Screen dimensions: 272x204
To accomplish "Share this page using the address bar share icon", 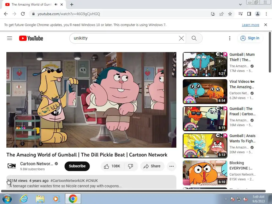I will (x=222, y=14).
